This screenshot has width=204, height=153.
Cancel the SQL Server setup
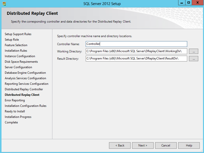click(166, 145)
